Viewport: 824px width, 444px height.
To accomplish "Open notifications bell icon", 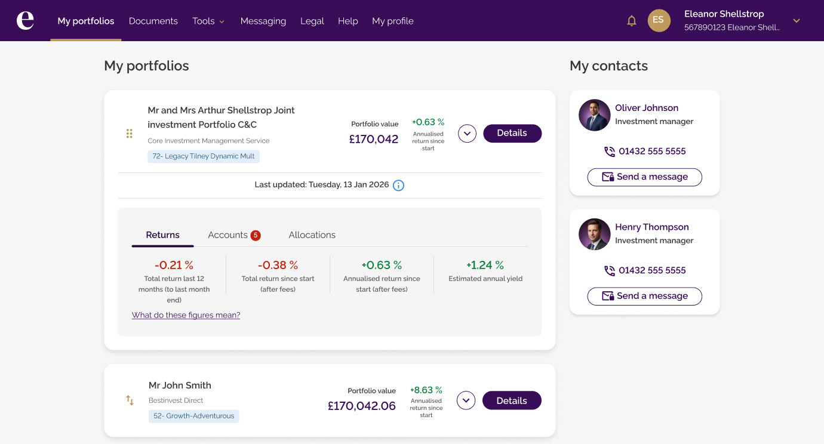I will coord(632,21).
